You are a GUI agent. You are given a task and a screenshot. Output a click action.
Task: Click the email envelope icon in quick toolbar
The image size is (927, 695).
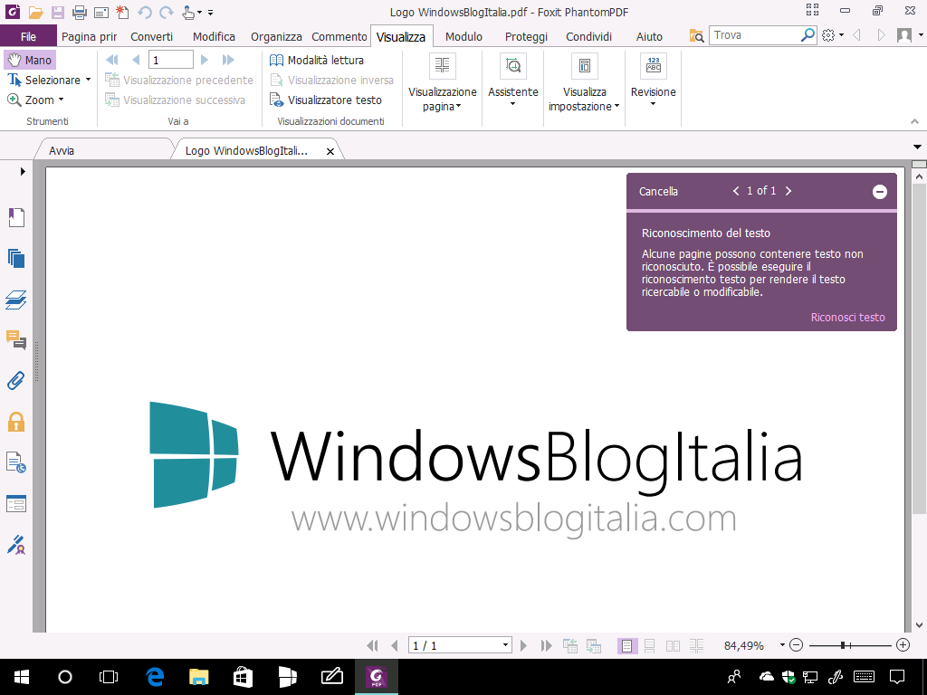pyautogui.click(x=101, y=12)
